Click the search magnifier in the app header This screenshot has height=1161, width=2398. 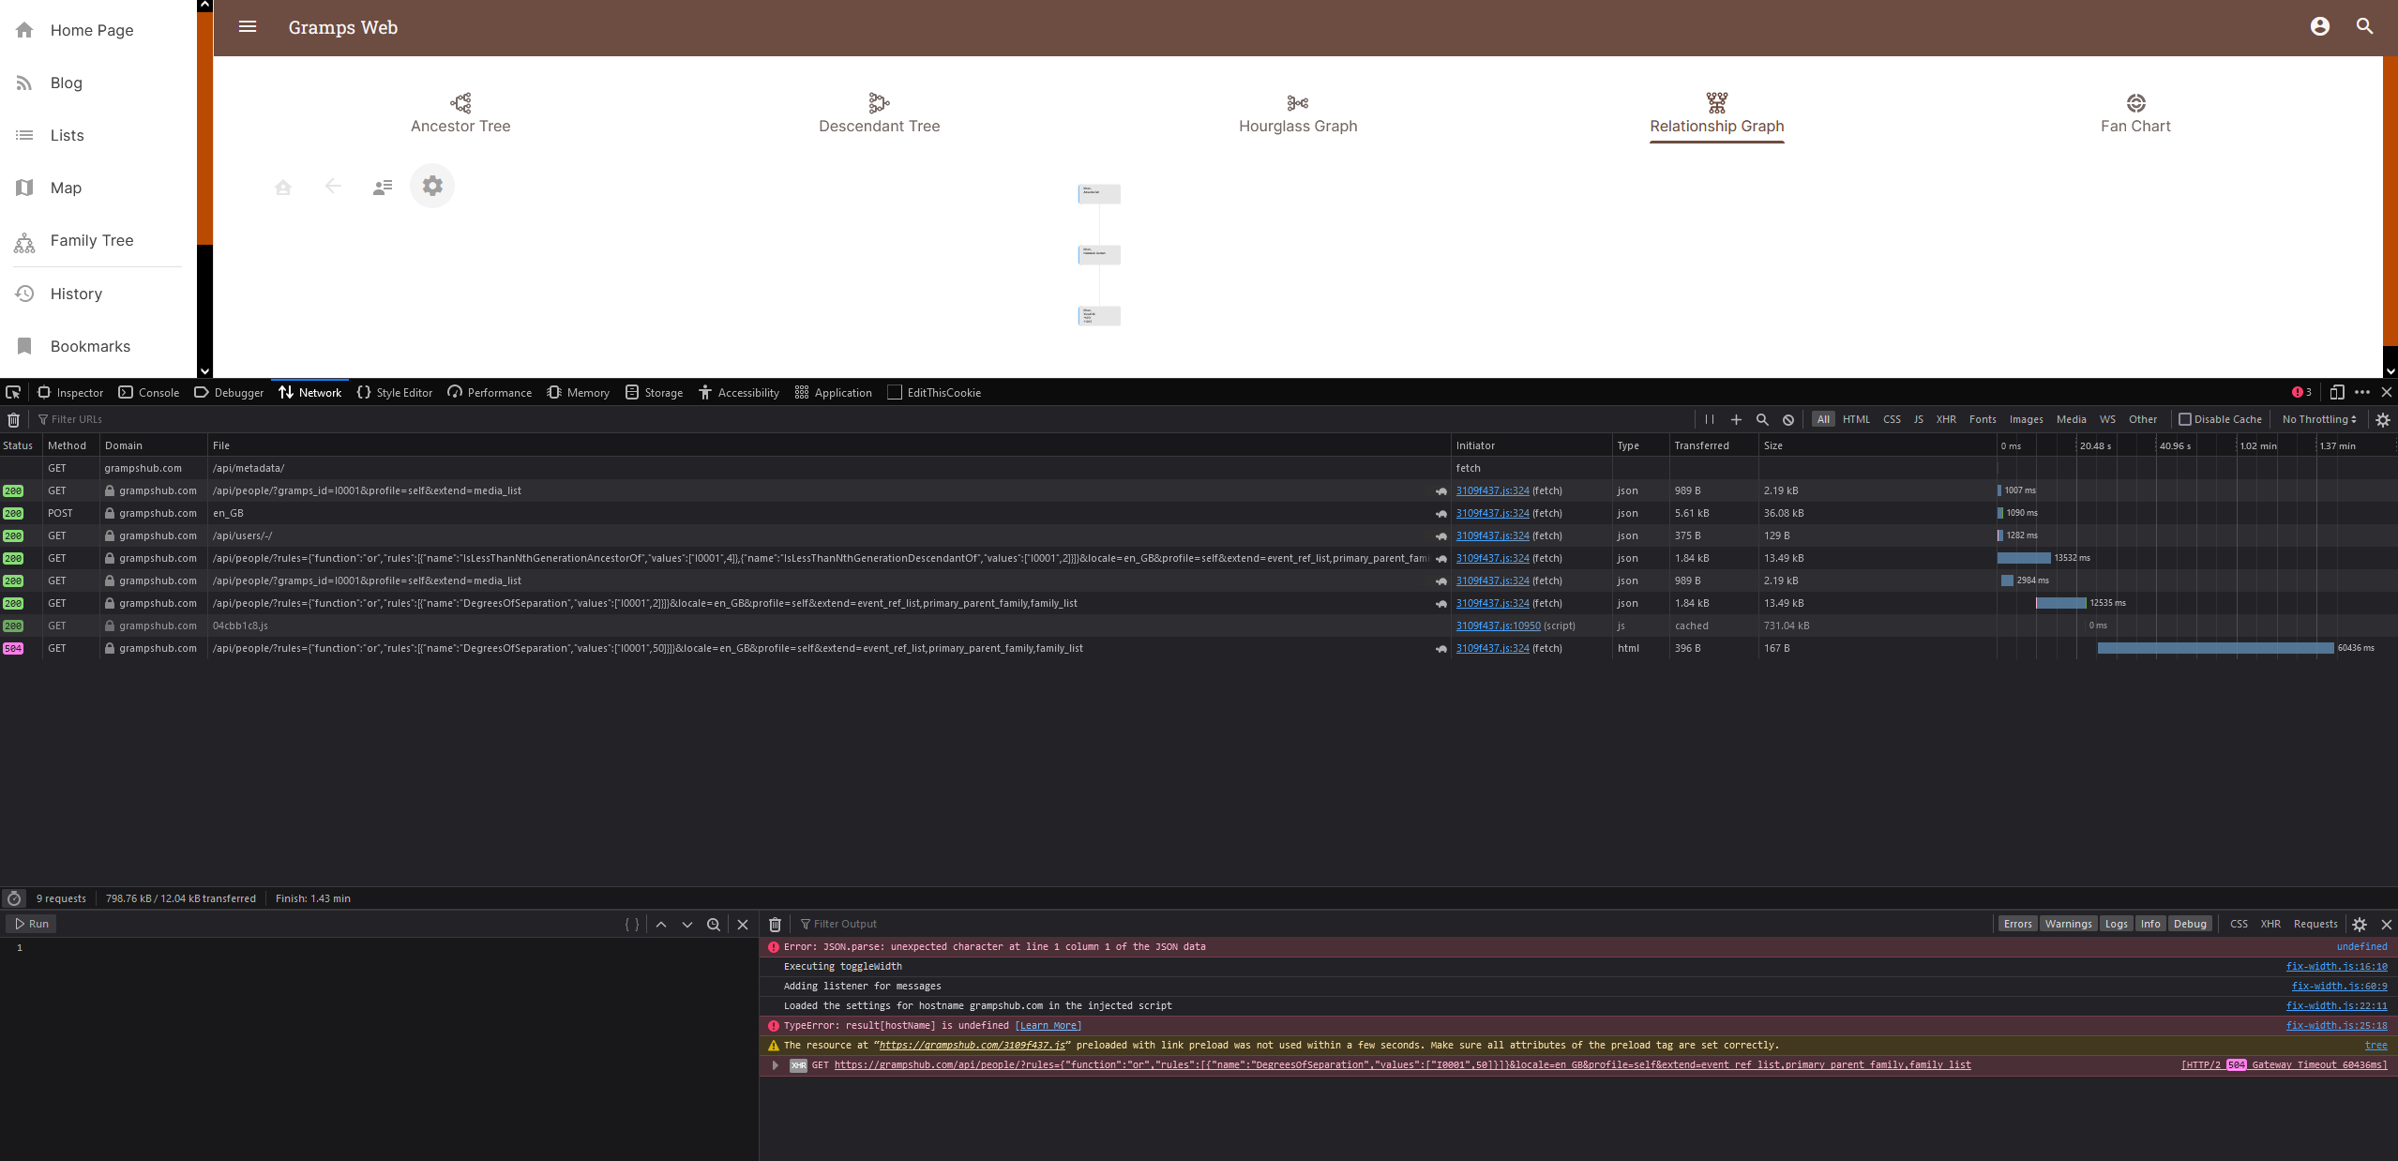[x=2364, y=27]
